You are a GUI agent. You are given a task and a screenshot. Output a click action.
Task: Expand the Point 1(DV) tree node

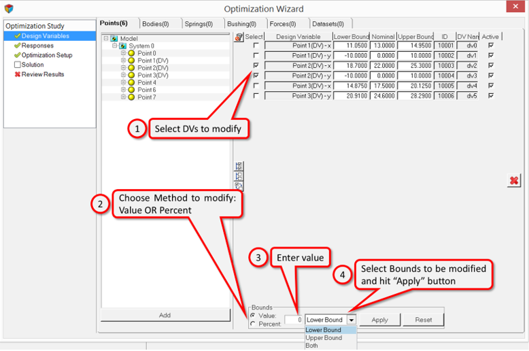123,61
